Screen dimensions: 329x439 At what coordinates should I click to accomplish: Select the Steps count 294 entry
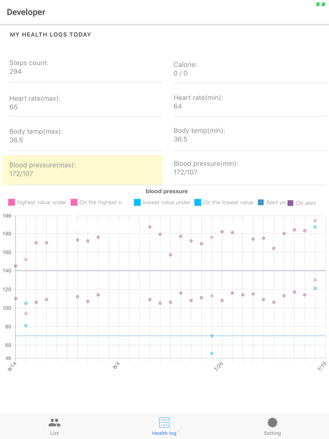(86, 67)
